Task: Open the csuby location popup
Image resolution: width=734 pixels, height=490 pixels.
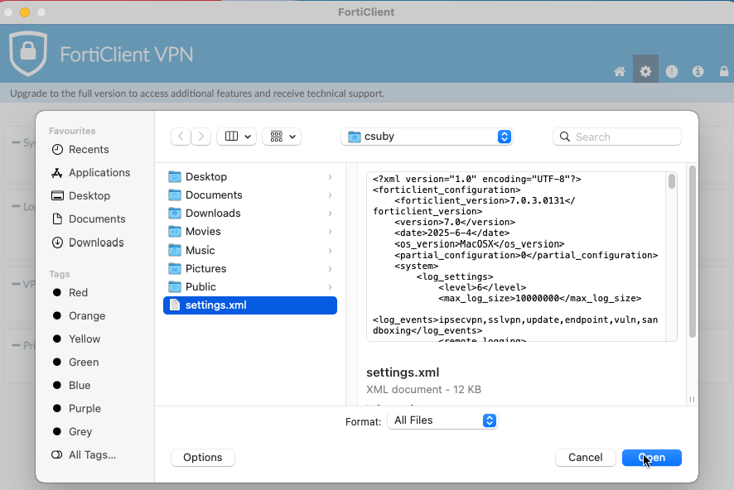Action: 427,137
